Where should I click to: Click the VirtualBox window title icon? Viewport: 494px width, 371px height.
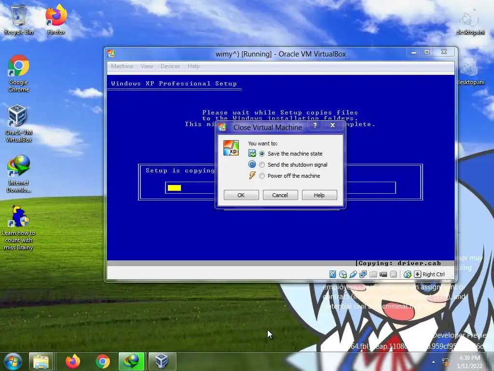(x=111, y=54)
